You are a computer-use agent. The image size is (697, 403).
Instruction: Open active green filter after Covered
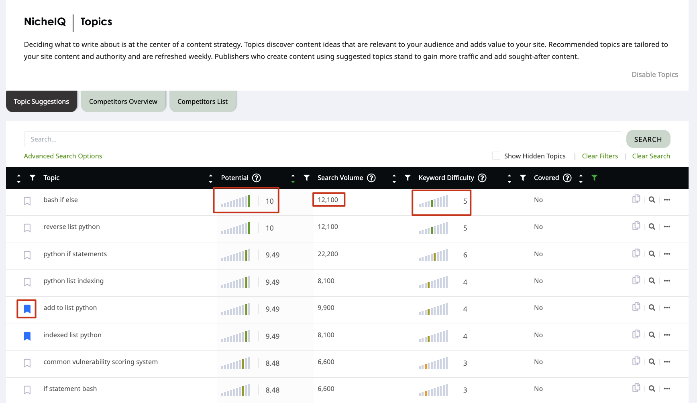[x=595, y=178]
